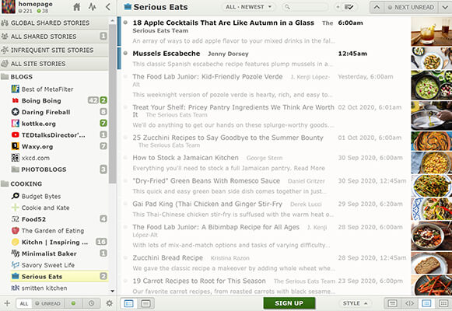The height and width of the screenshot is (311, 452).
Task: Open the activity statistics icon
Action: pyautogui.click(x=93, y=7)
